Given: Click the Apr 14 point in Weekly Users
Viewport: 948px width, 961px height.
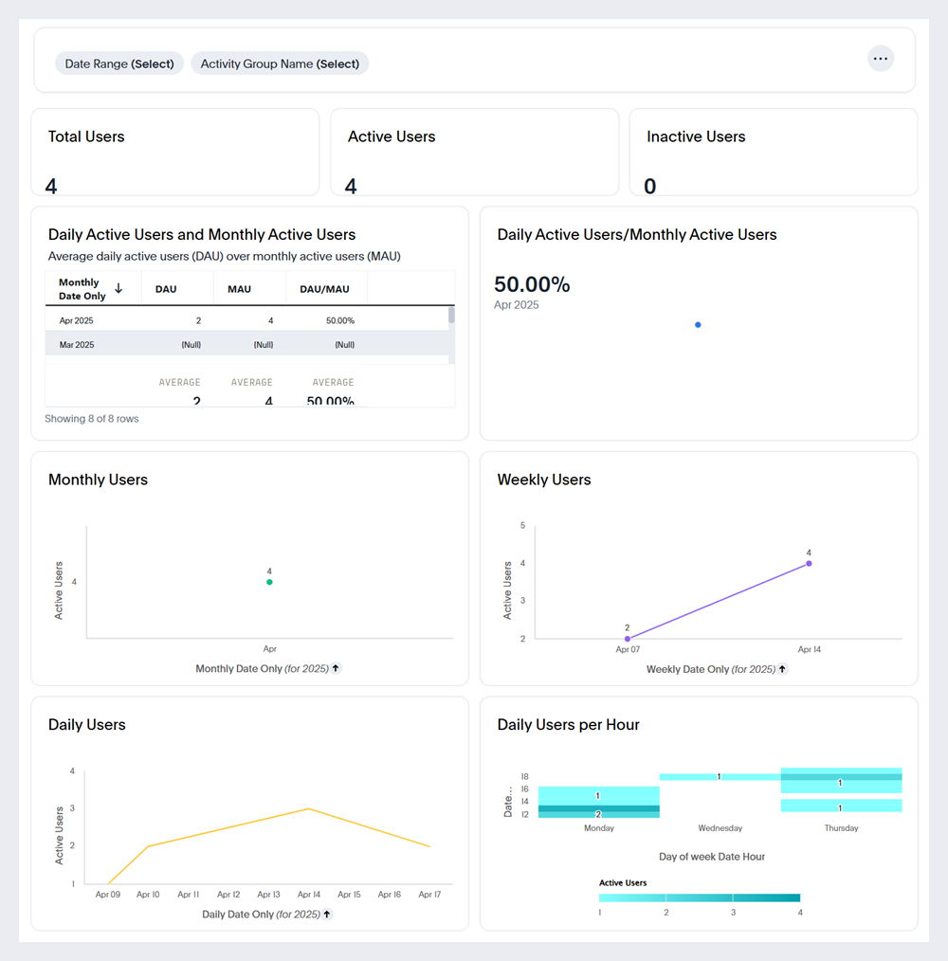Looking at the screenshot, I should pos(809,563).
